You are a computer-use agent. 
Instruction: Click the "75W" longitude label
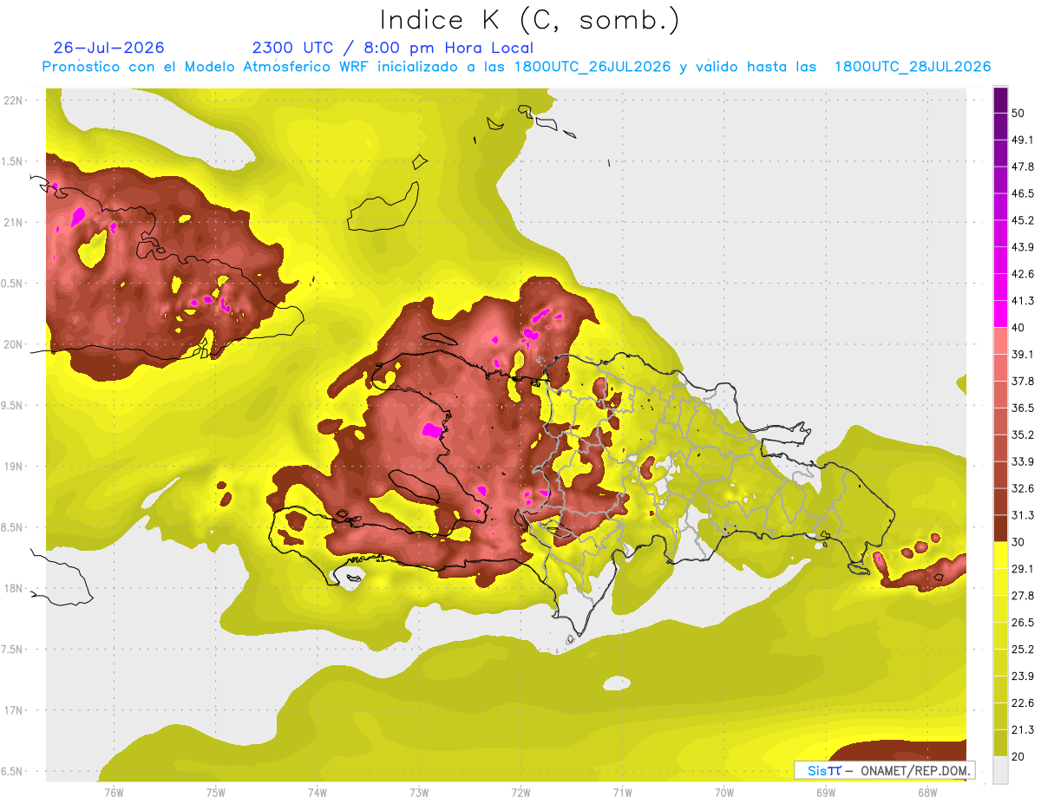pos(215,792)
